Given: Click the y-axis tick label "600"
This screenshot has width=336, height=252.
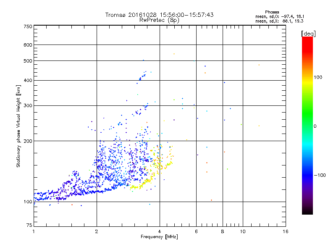Looking at the screenshot, I should tap(28, 45).
